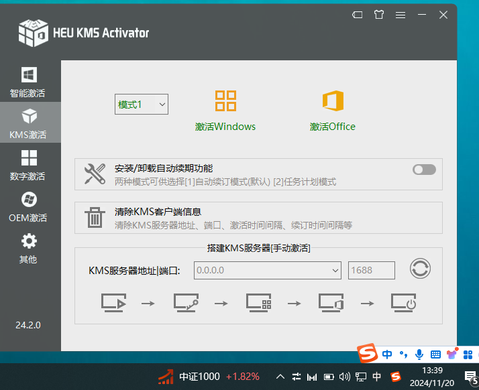Close the HEU KMS Activator window
Viewport: 479px width, 390px height.
(443, 15)
